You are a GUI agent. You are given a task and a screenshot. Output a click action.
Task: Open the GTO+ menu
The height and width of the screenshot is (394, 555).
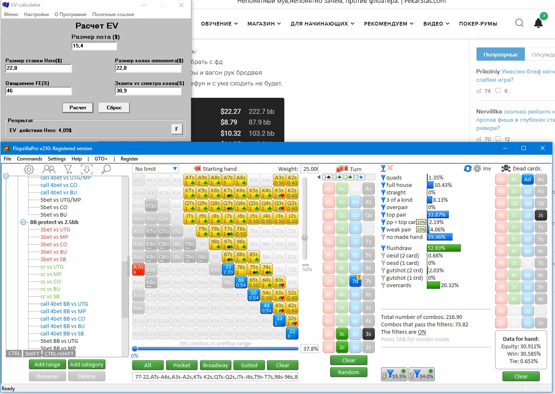tap(101, 159)
